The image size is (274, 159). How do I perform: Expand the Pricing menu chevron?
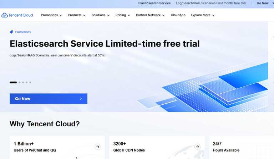[x=129, y=15]
